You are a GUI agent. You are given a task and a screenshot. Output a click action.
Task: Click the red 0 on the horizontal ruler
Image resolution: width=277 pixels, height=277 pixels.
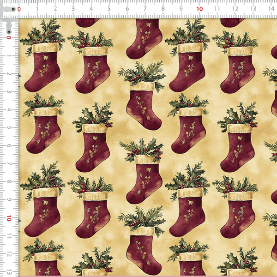19,9
